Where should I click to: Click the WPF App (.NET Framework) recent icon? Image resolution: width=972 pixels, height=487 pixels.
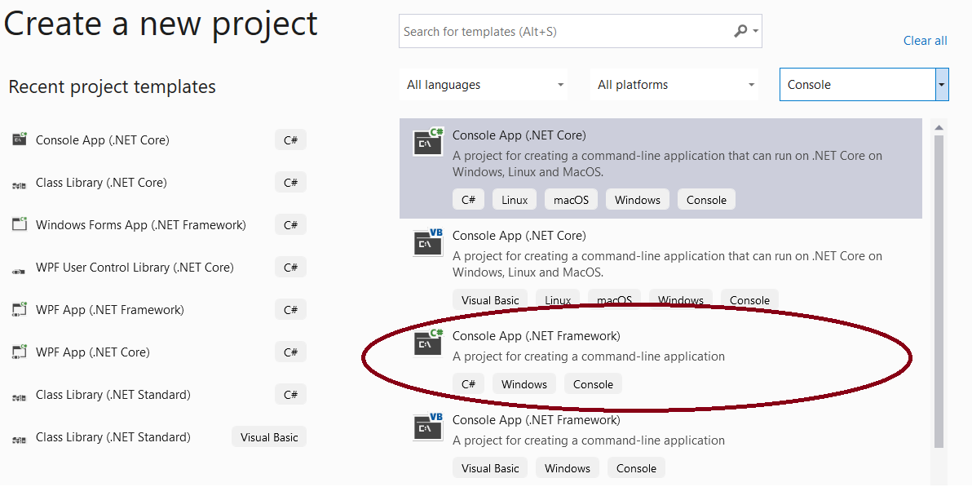[20, 309]
